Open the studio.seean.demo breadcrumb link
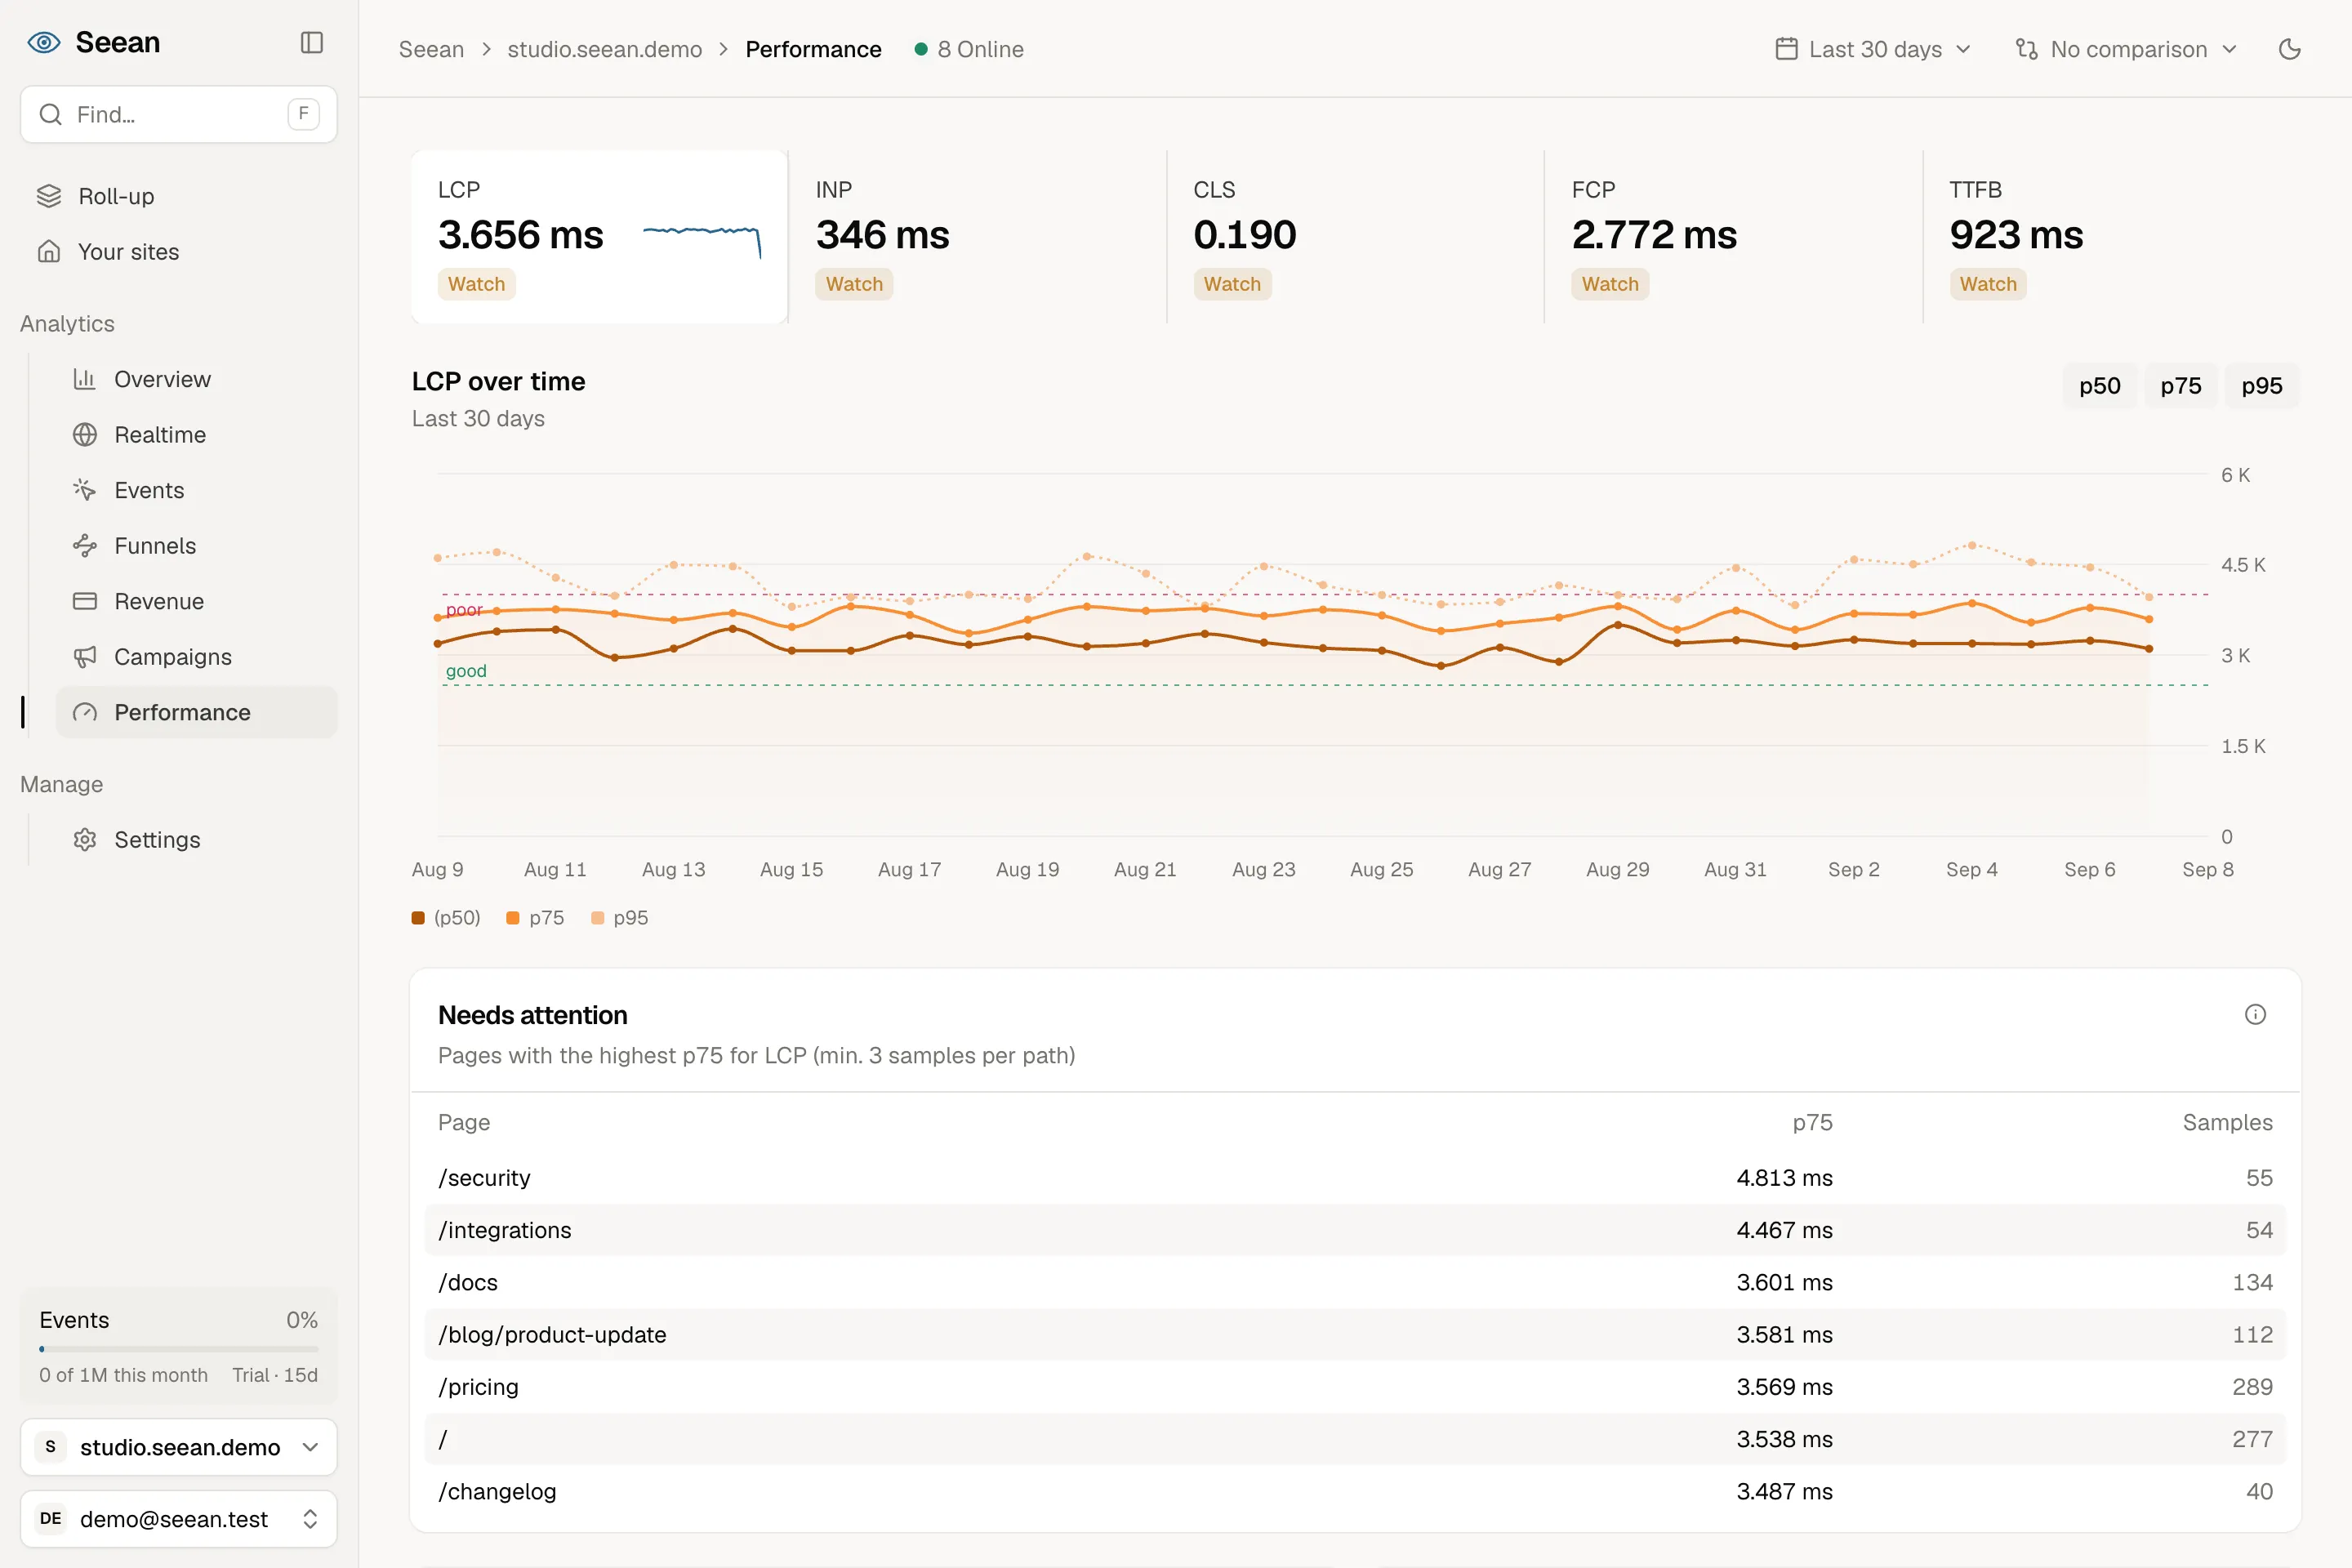Image resolution: width=2352 pixels, height=1568 pixels. (x=604, y=49)
